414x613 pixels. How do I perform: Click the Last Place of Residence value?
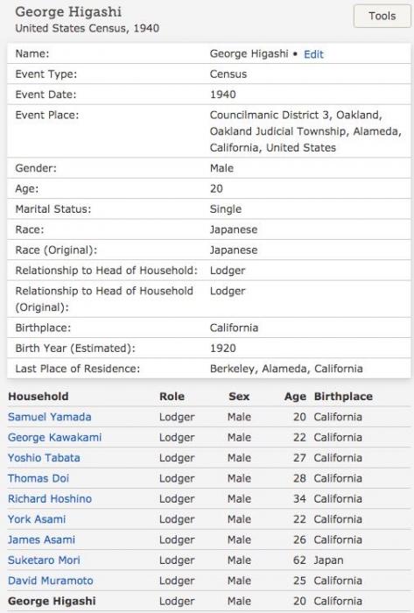pos(286,369)
